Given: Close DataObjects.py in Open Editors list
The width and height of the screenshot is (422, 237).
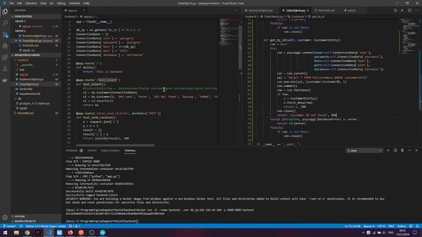Looking at the screenshot, I should (16, 41).
